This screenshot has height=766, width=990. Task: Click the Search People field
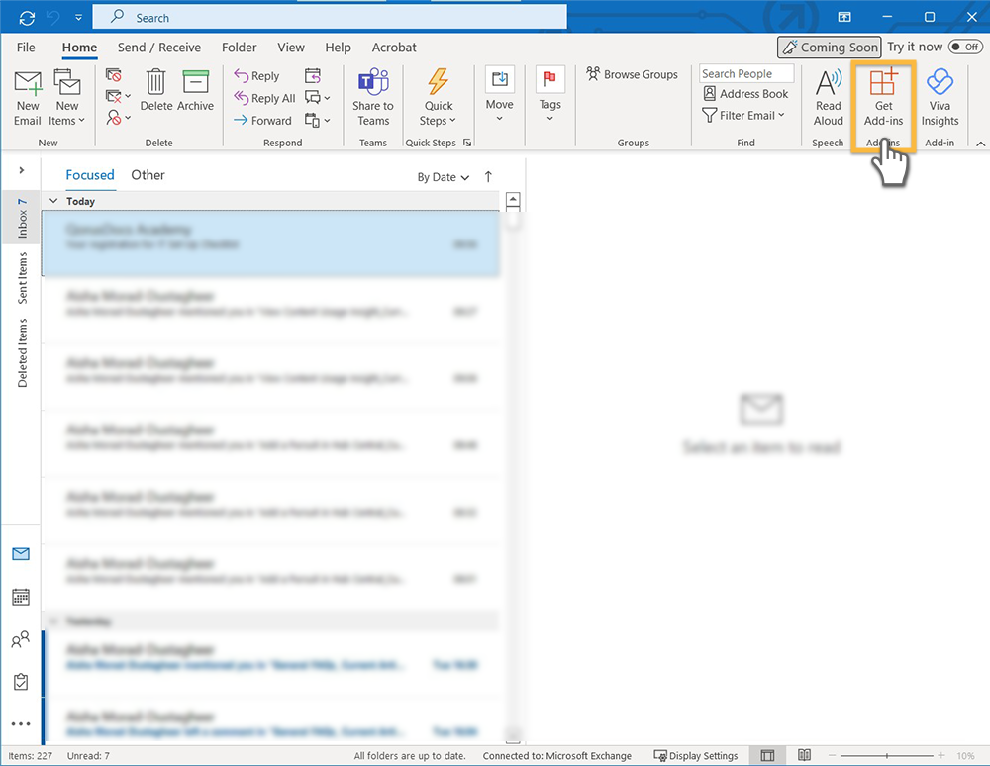pos(746,74)
